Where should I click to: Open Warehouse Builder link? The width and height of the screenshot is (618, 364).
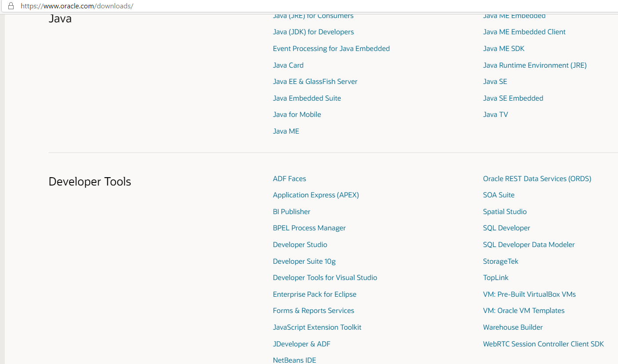(x=513, y=328)
